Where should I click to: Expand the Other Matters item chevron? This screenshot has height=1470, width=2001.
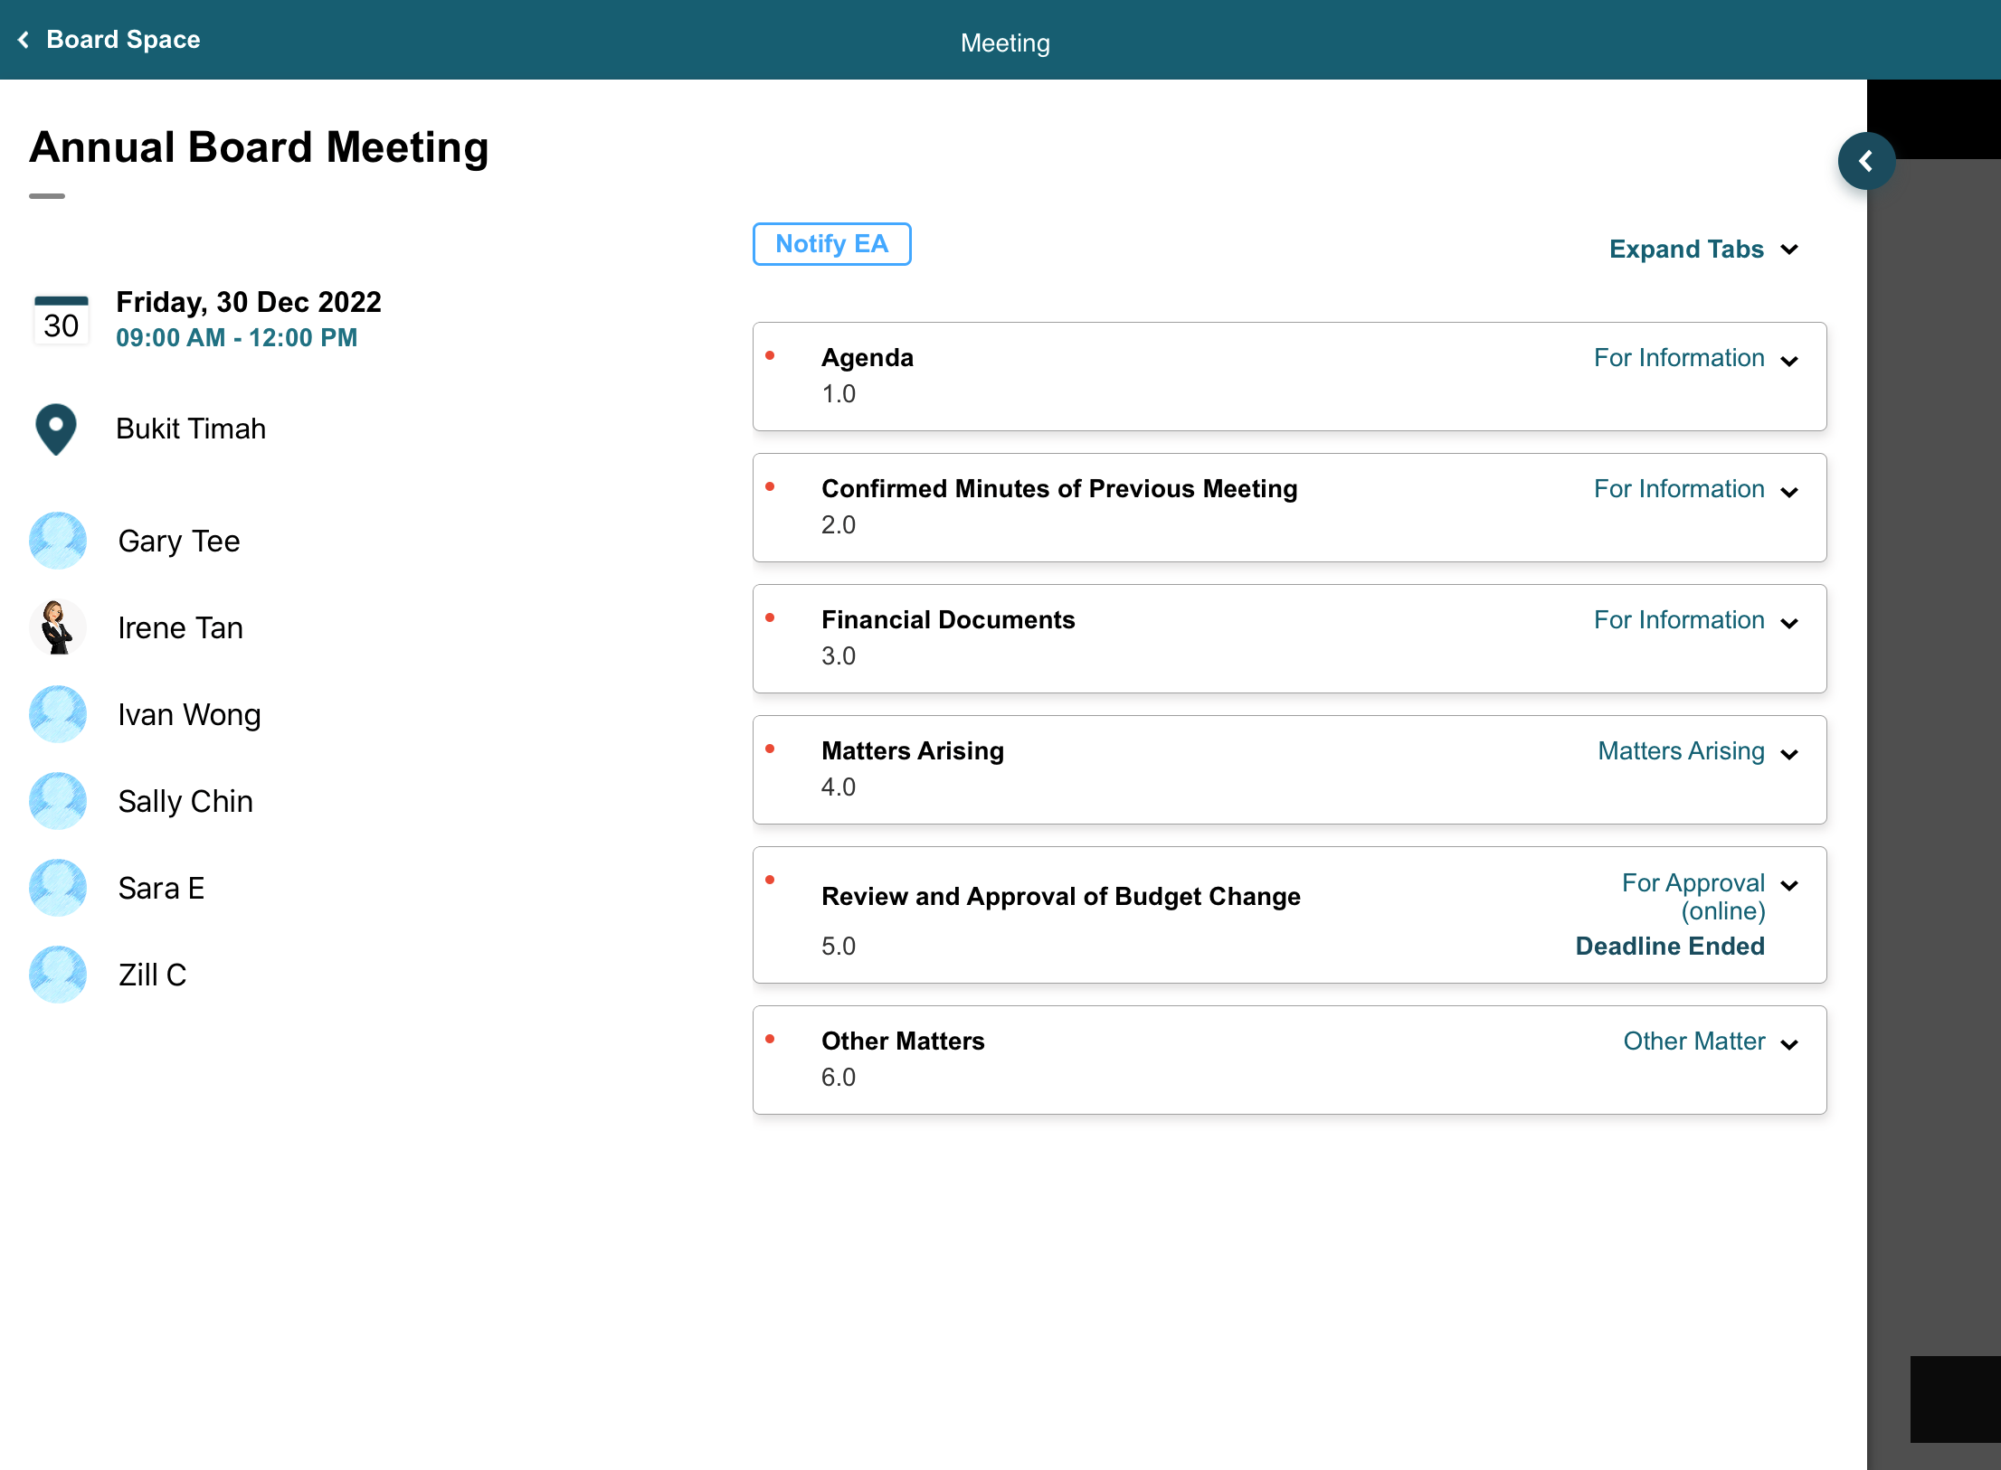click(1788, 1045)
